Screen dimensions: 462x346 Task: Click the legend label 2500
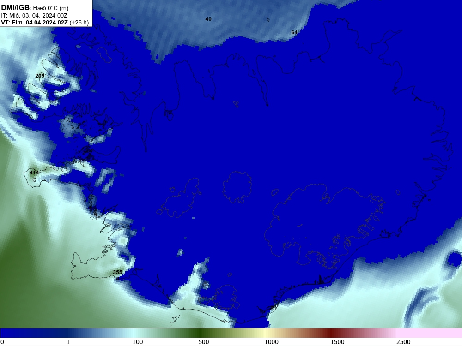(403, 342)
